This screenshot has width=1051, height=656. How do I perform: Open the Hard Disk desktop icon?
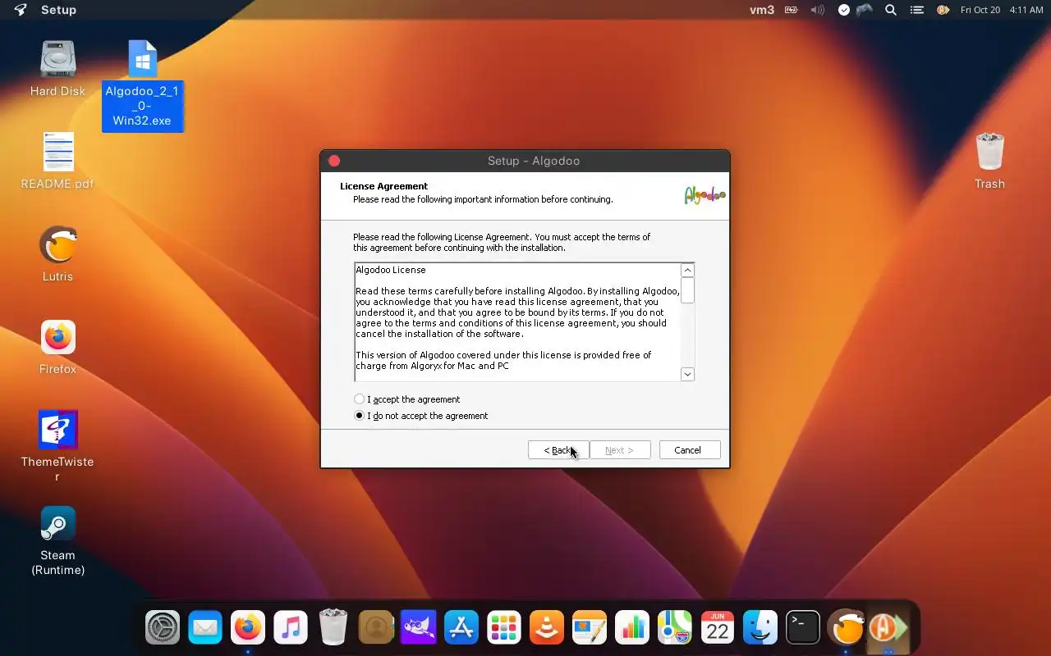click(57, 69)
